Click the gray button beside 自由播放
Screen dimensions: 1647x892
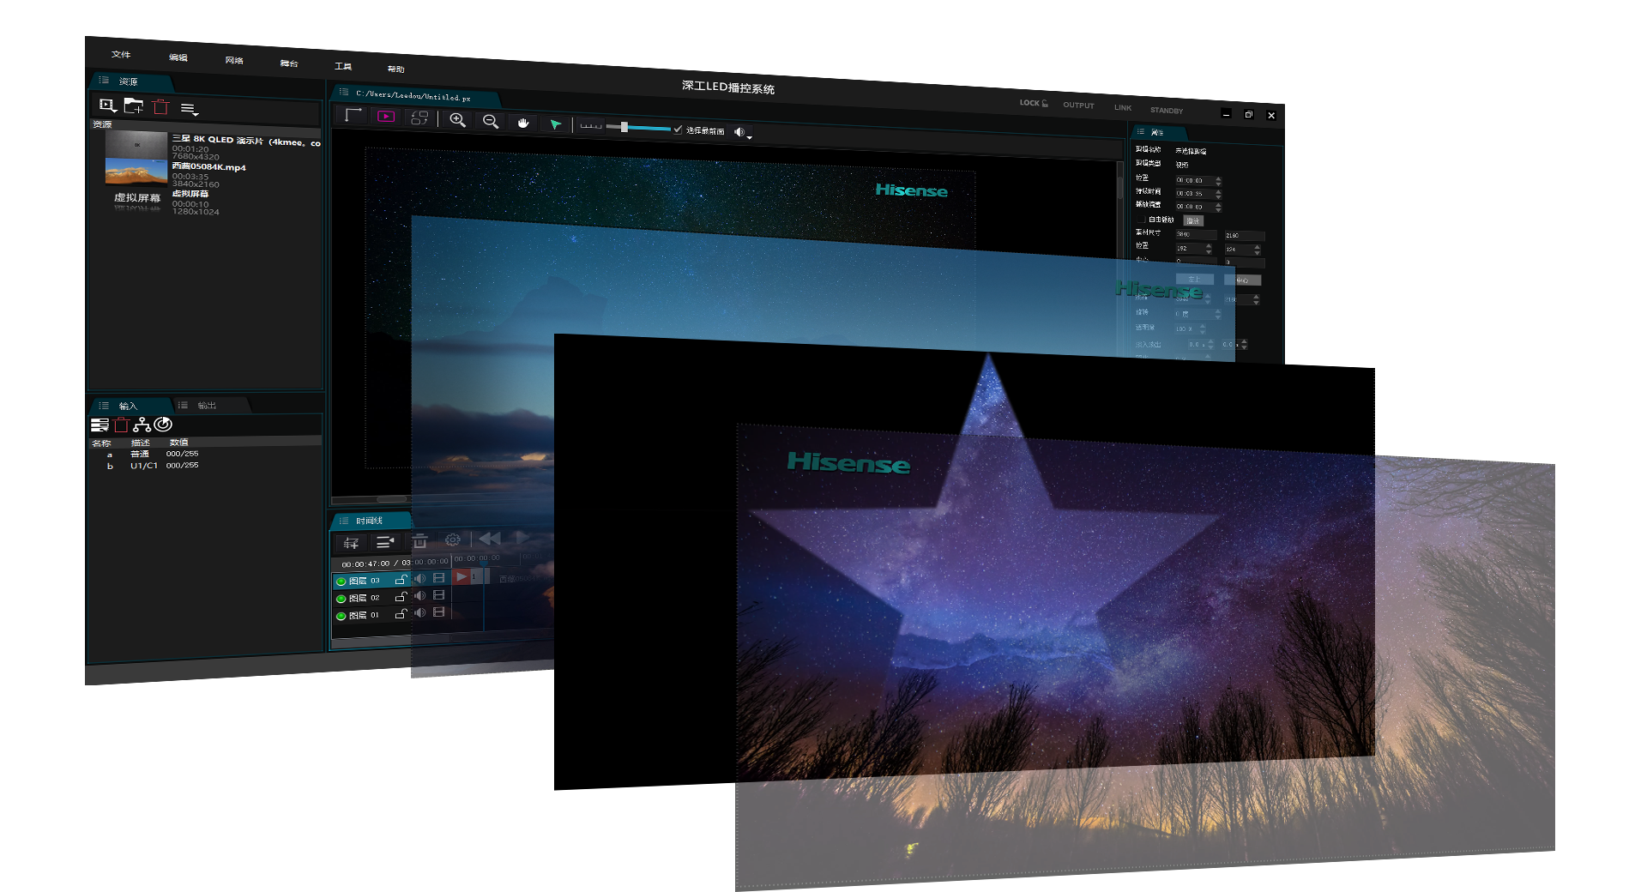[x=1193, y=221]
